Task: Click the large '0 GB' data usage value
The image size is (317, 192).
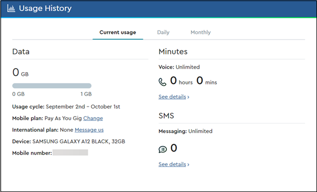Action: [21, 72]
